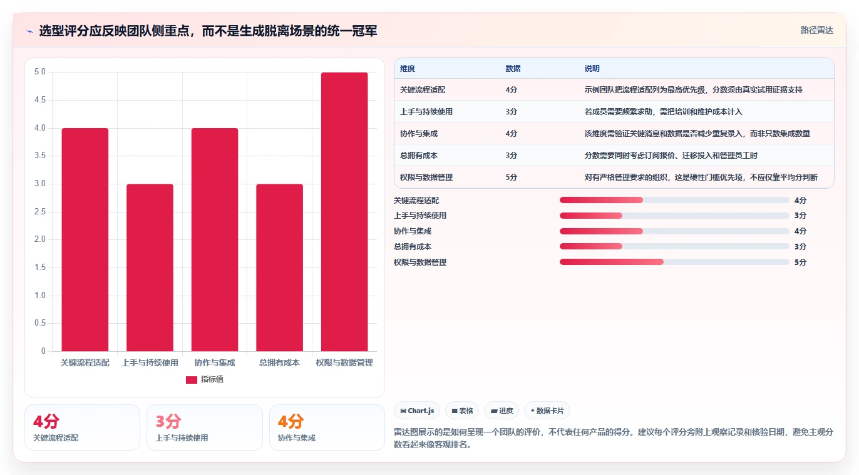This screenshot has height=475, width=859.
Task: Open the 3分 上手与持续使用 data card
Action: pyautogui.click(x=204, y=427)
